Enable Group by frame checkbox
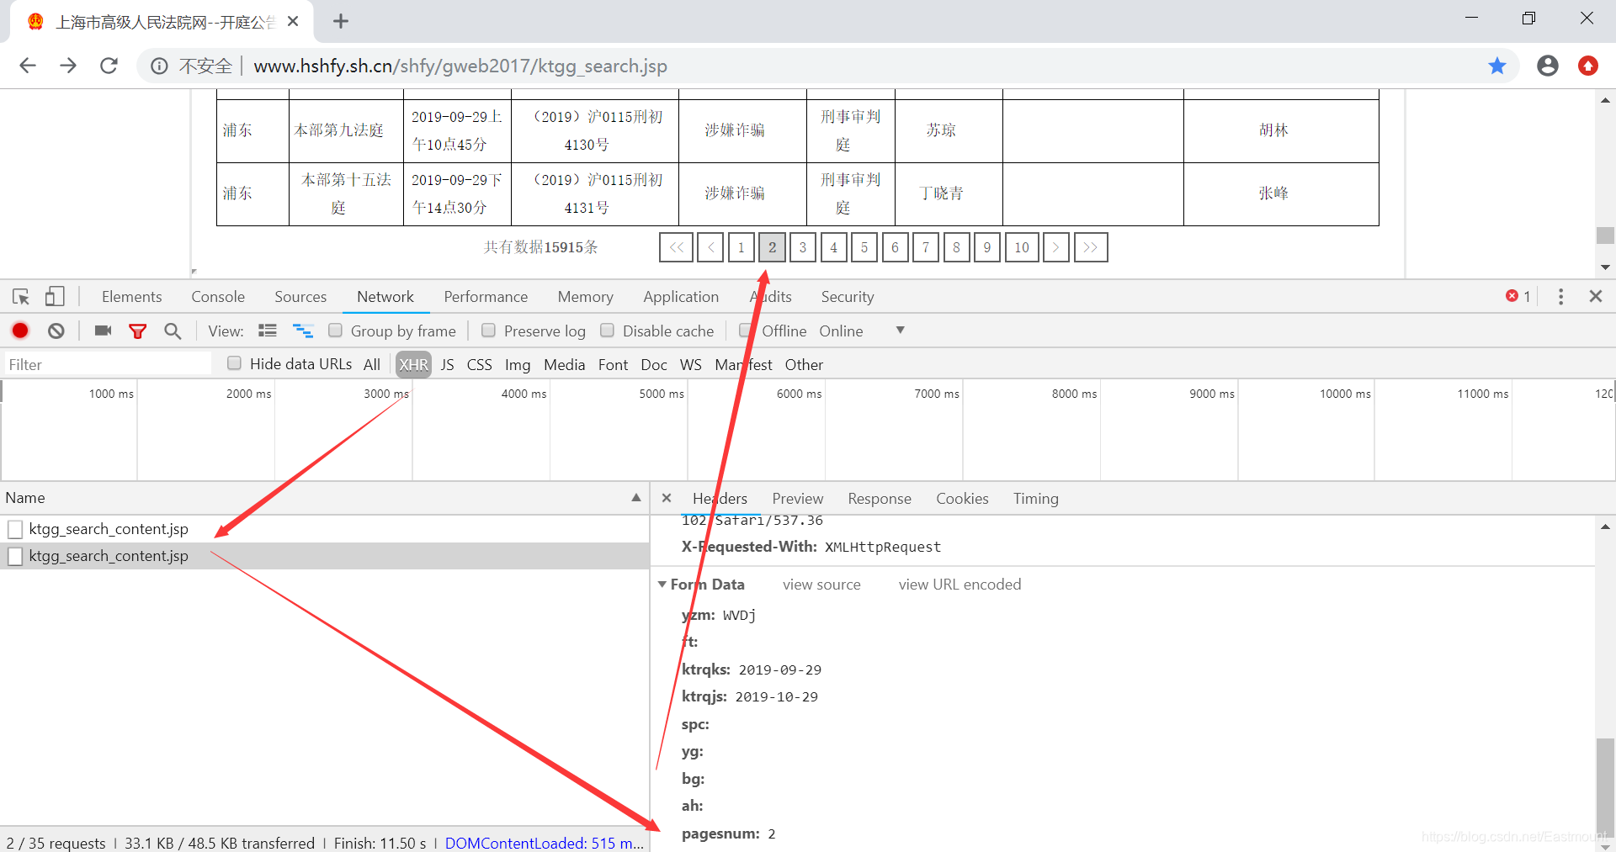The width and height of the screenshot is (1616, 852). tap(335, 331)
